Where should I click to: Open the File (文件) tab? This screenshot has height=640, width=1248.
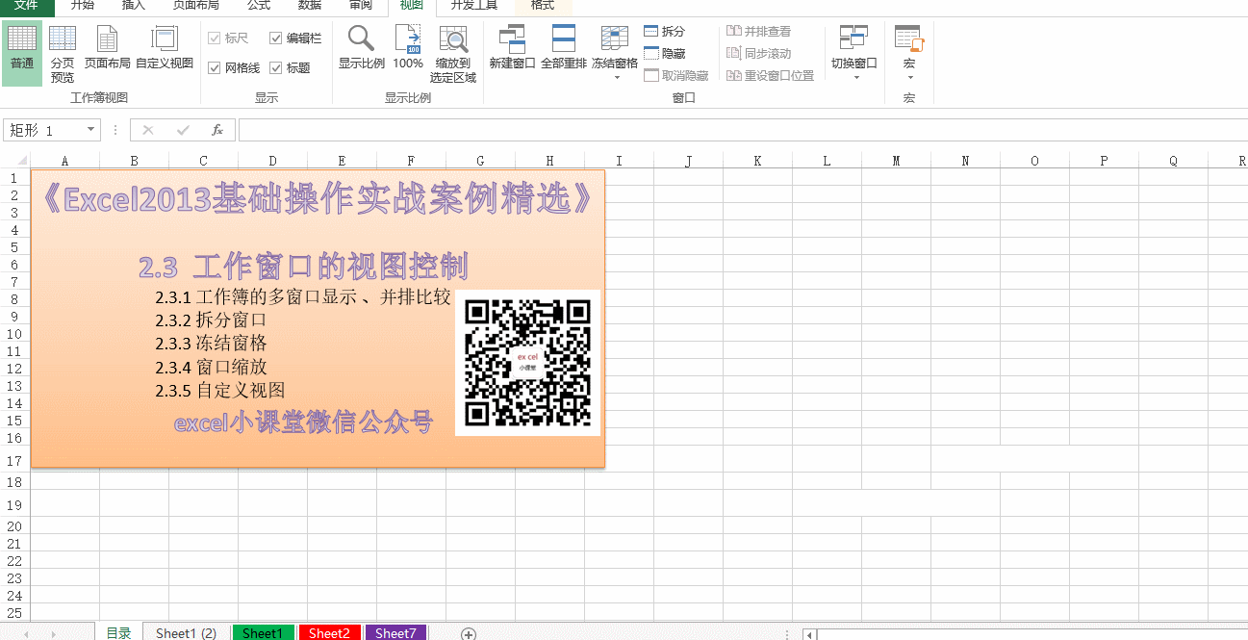[x=27, y=6]
